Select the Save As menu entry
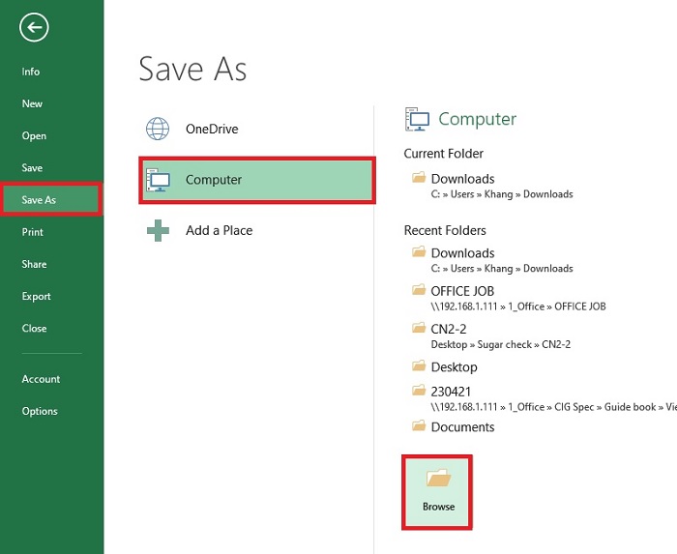This screenshot has width=677, height=554. (x=39, y=200)
